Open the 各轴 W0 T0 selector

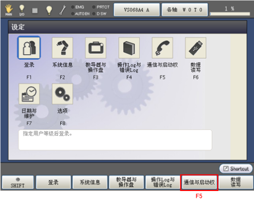tap(185, 10)
